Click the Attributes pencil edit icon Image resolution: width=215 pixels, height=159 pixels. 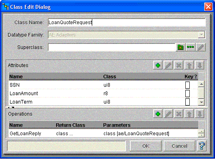pos(168,65)
